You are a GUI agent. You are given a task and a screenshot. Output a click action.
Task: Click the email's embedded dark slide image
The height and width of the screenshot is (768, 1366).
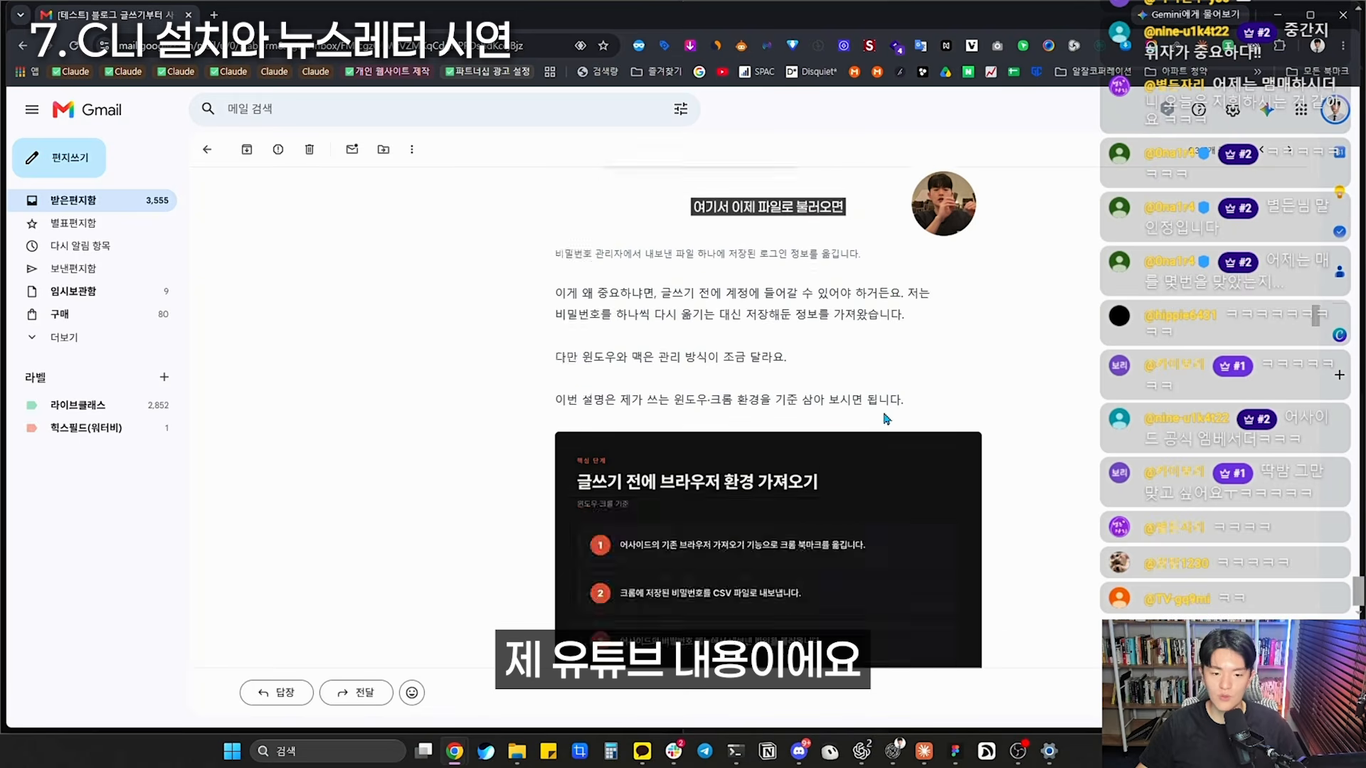[768, 549]
